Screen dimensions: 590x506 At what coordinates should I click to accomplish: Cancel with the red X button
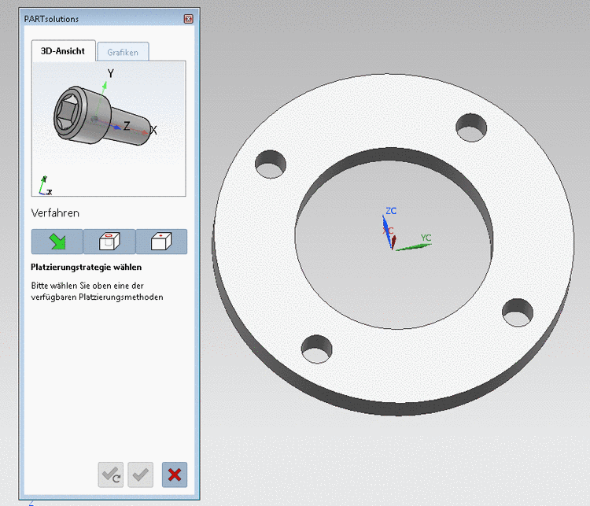(175, 475)
